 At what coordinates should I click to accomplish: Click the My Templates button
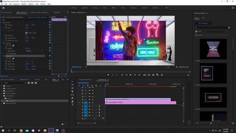tap(203, 23)
